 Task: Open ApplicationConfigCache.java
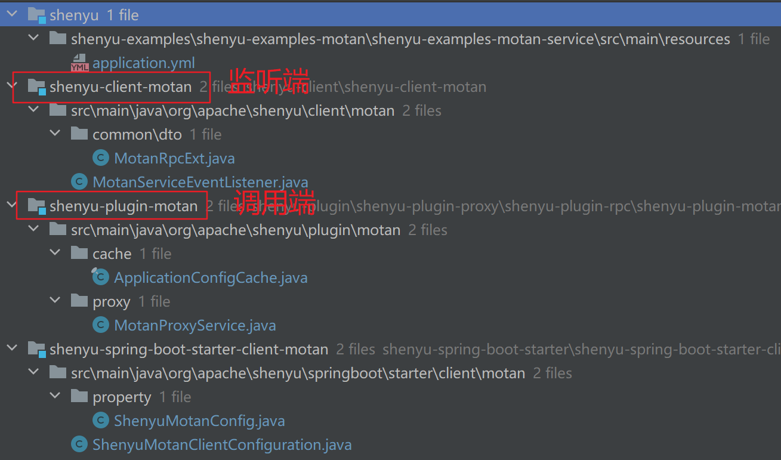point(211,277)
